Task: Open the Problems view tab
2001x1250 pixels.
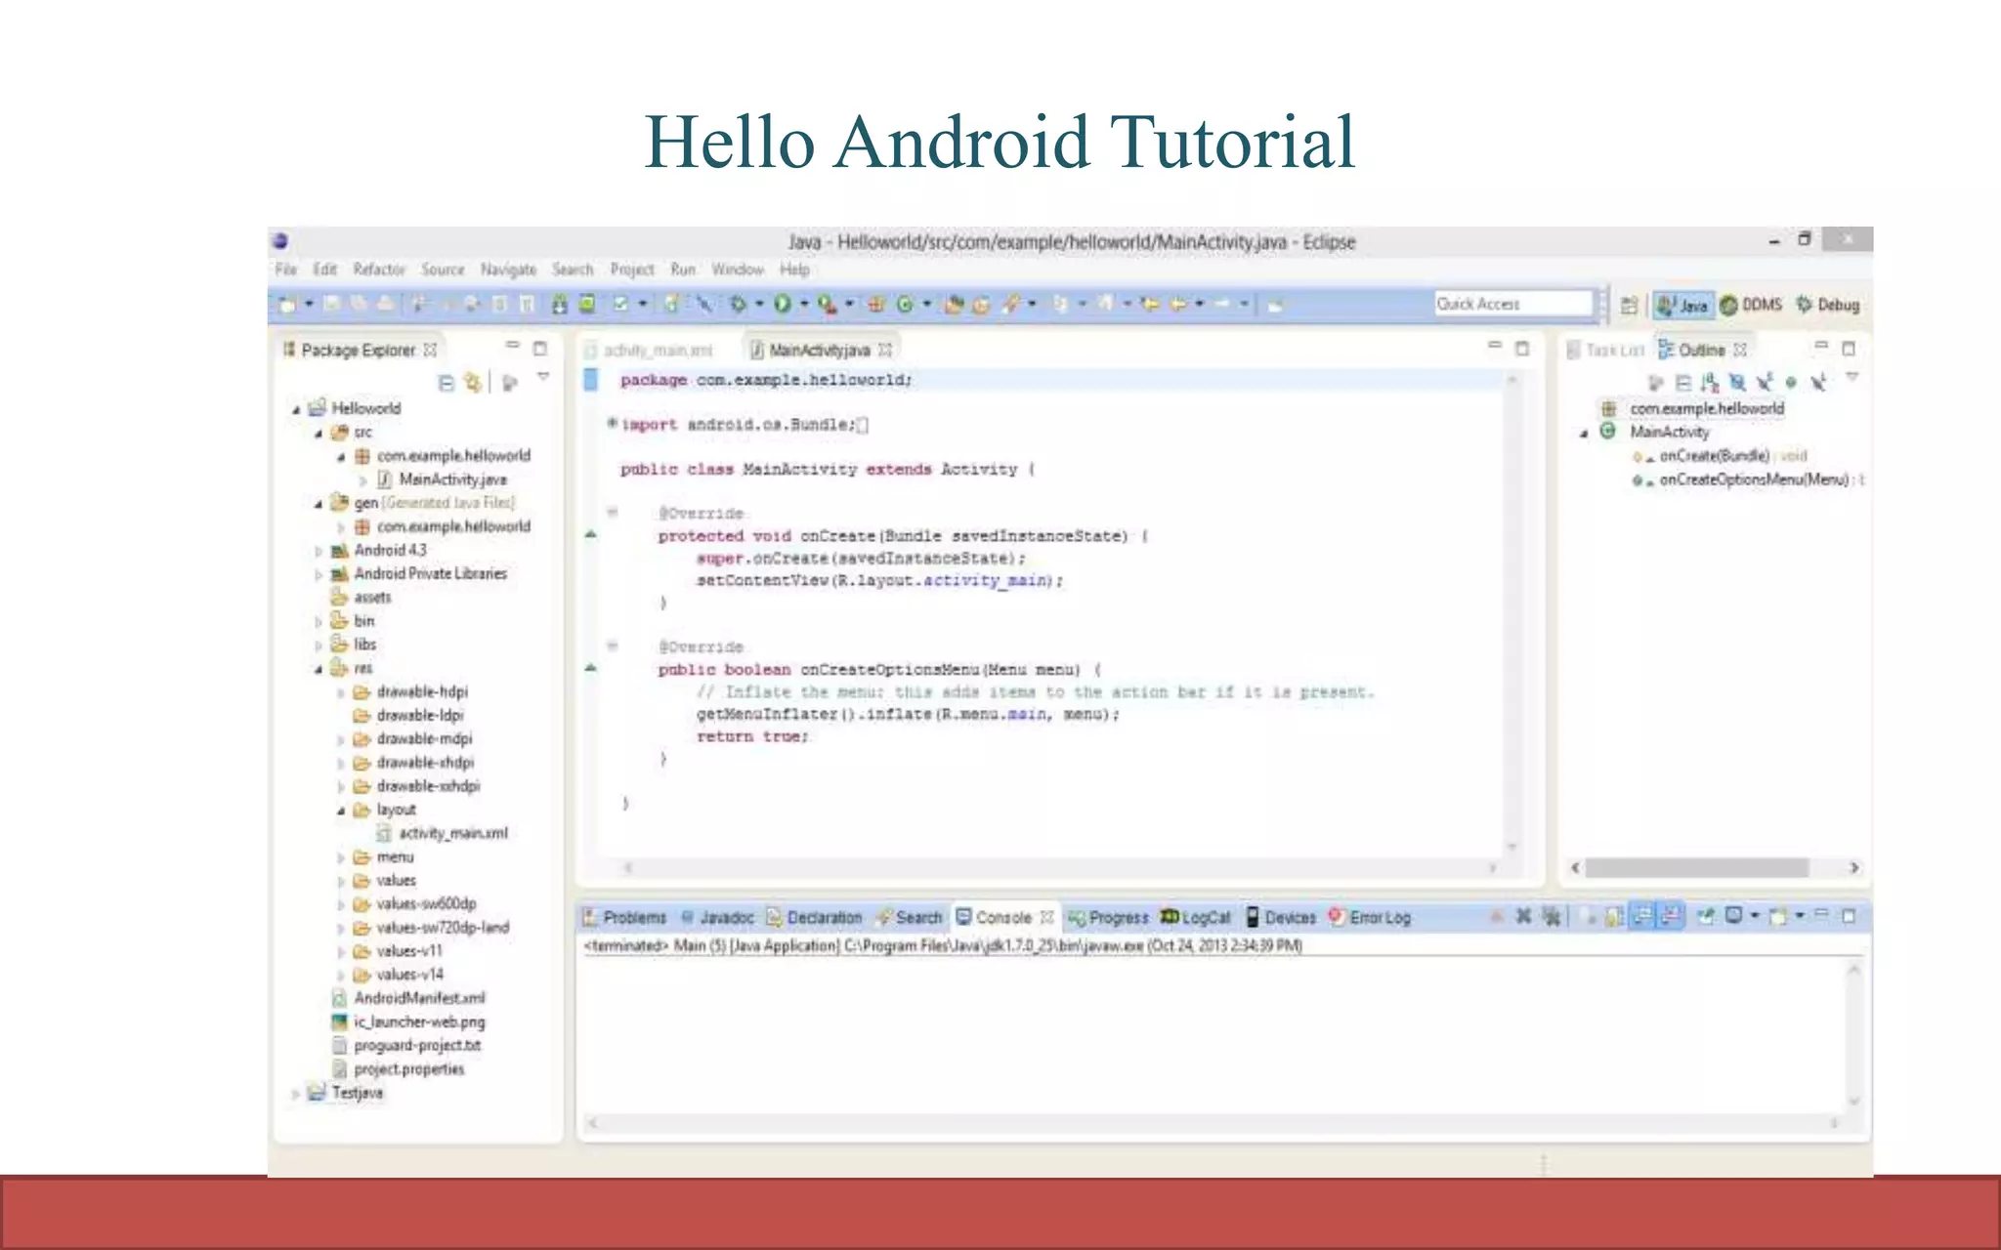Action: 625,917
